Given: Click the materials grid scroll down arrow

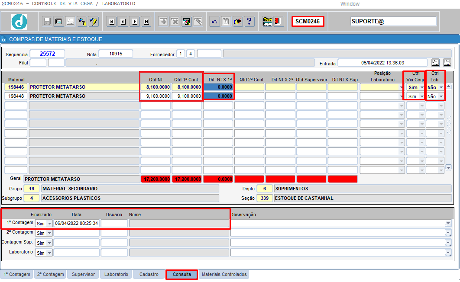Looking at the screenshot, I should coord(448,168).
